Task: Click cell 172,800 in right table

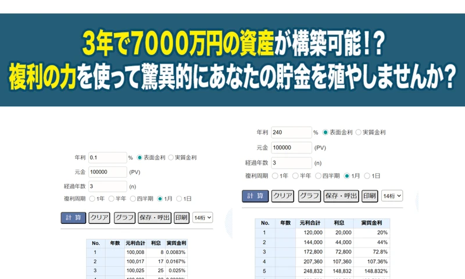Action: (x=310, y=252)
